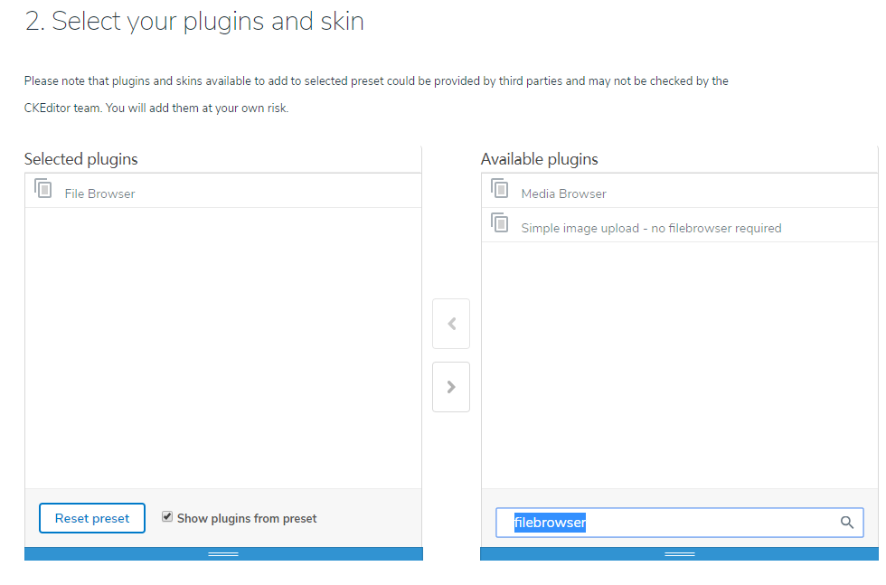
Task: Click the left arrow to add plugin
Action: tap(451, 324)
